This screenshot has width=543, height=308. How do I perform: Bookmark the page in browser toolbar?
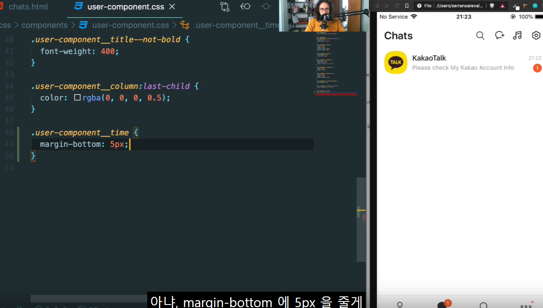pos(406,6)
